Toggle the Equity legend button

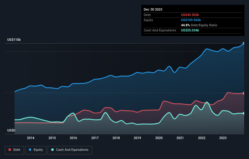(36, 150)
